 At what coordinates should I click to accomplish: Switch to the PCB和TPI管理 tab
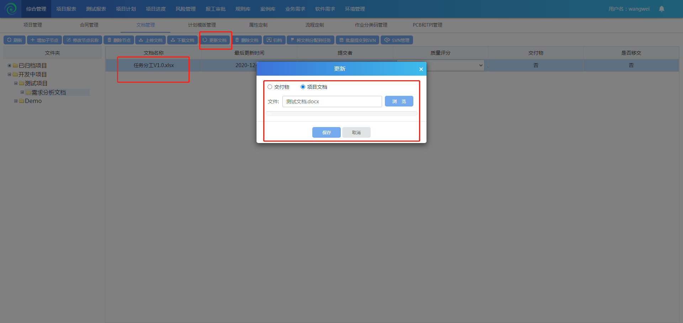(x=428, y=25)
